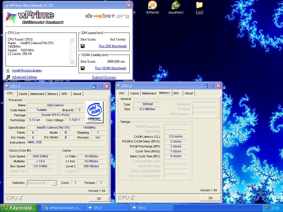Switch to Mainboard tab in right CPU-Z
The width and height of the screenshot is (283, 212).
[x=149, y=93]
